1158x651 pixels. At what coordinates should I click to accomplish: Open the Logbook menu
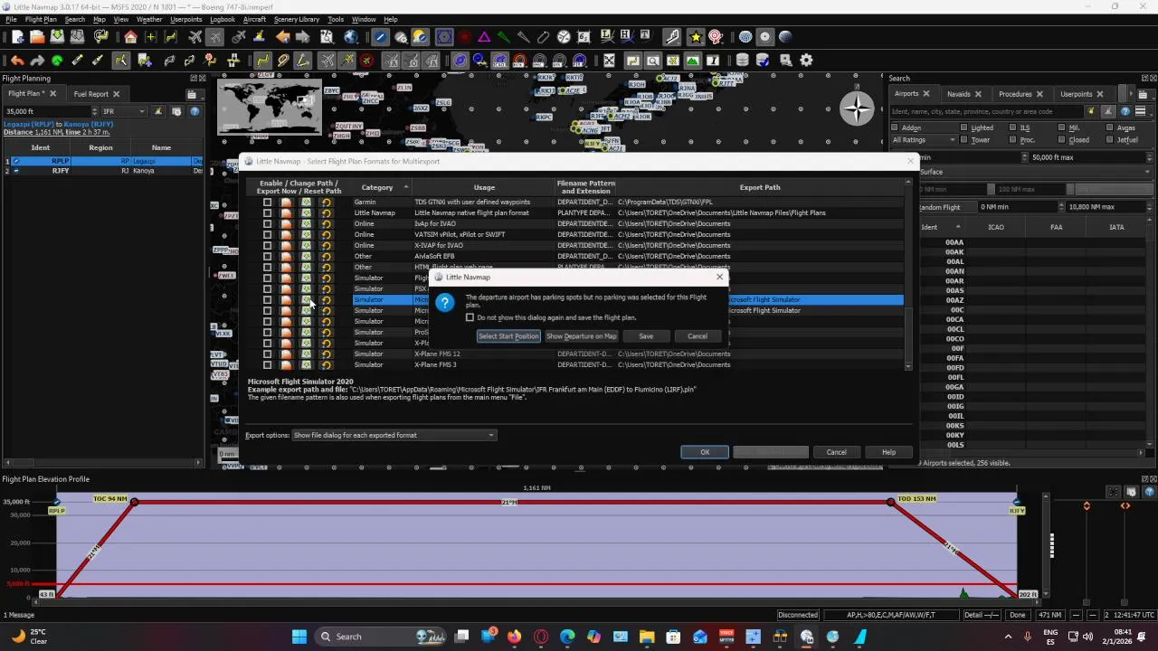[x=223, y=19]
